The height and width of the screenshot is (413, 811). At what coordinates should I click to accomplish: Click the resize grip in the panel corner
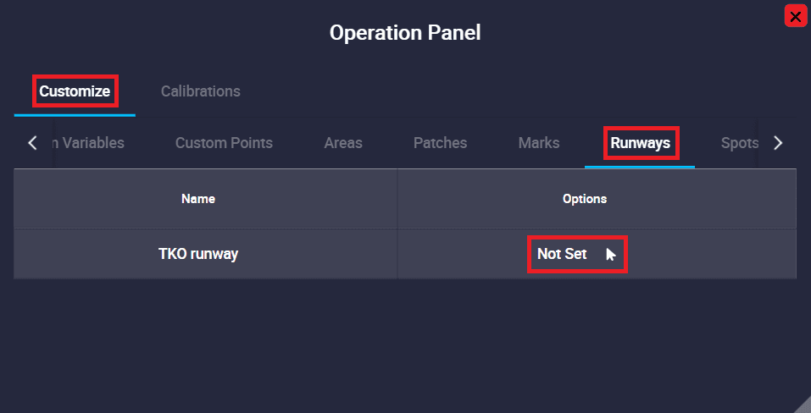(x=802, y=405)
